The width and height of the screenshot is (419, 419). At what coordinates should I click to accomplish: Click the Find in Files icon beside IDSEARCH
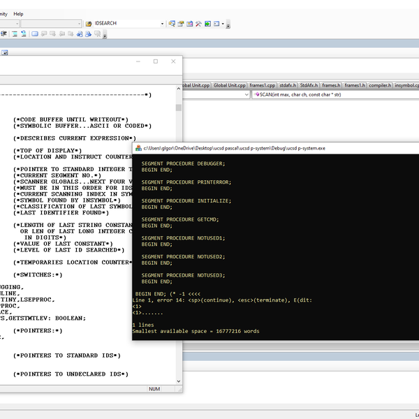(x=87, y=24)
